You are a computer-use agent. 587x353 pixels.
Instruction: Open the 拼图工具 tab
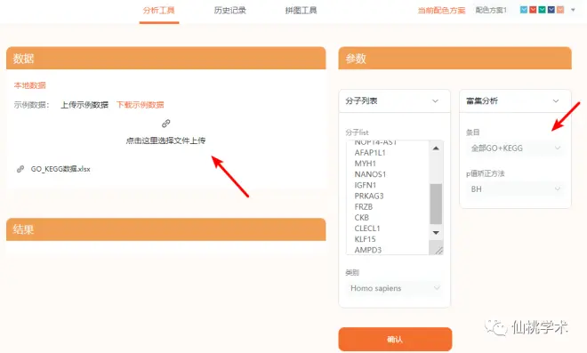tap(301, 11)
